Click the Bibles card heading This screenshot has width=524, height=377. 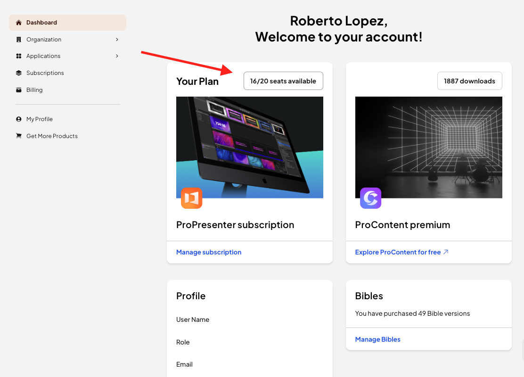tap(369, 296)
